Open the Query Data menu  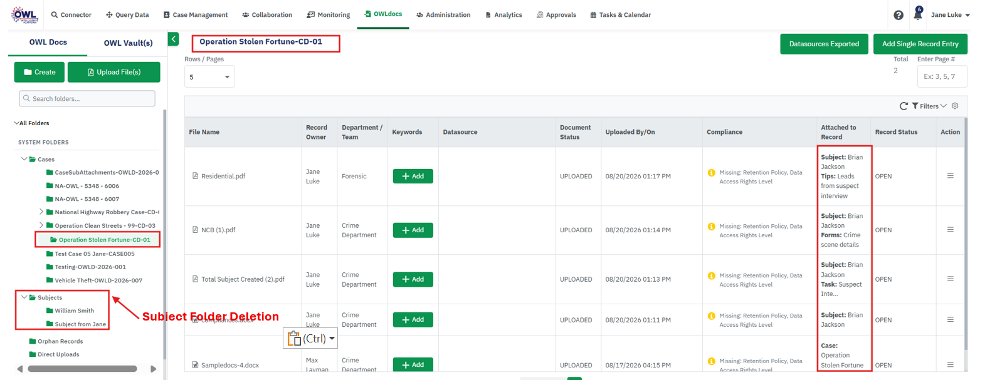[127, 15]
